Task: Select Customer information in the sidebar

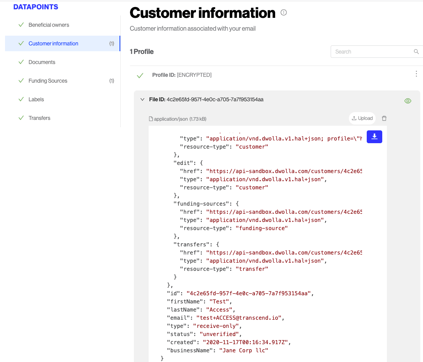Action: (x=54, y=43)
